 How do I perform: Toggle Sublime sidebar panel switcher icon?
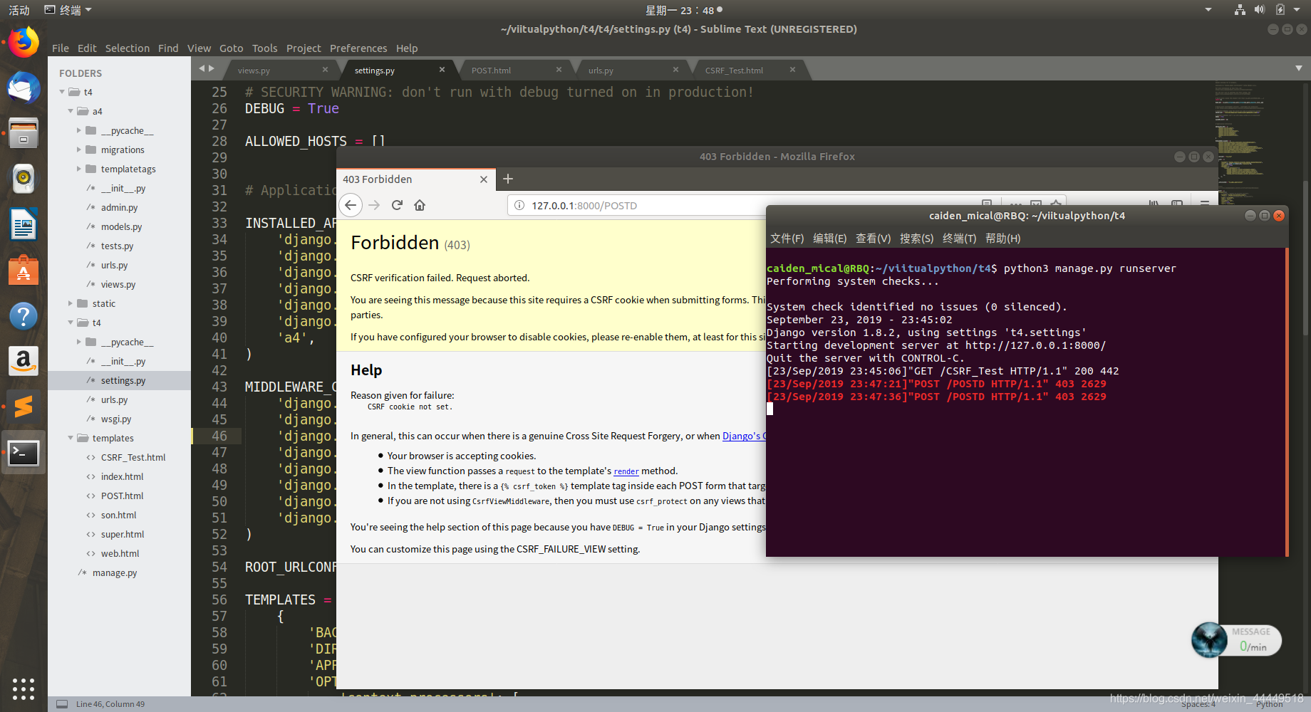coord(62,704)
